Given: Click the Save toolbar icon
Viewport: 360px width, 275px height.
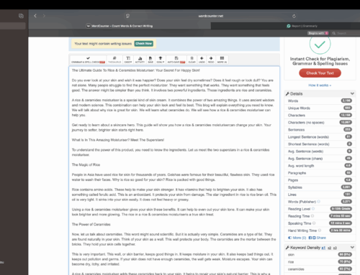Looking at the screenshot, I should [150, 60].
